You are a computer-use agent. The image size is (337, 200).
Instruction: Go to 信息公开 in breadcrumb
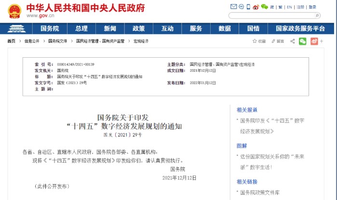point(32,41)
